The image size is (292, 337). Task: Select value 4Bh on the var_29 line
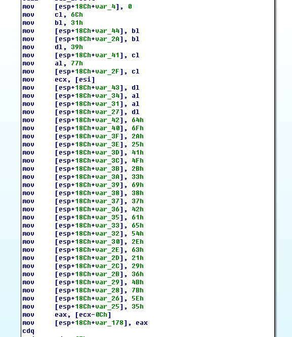(x=138, y=282)
